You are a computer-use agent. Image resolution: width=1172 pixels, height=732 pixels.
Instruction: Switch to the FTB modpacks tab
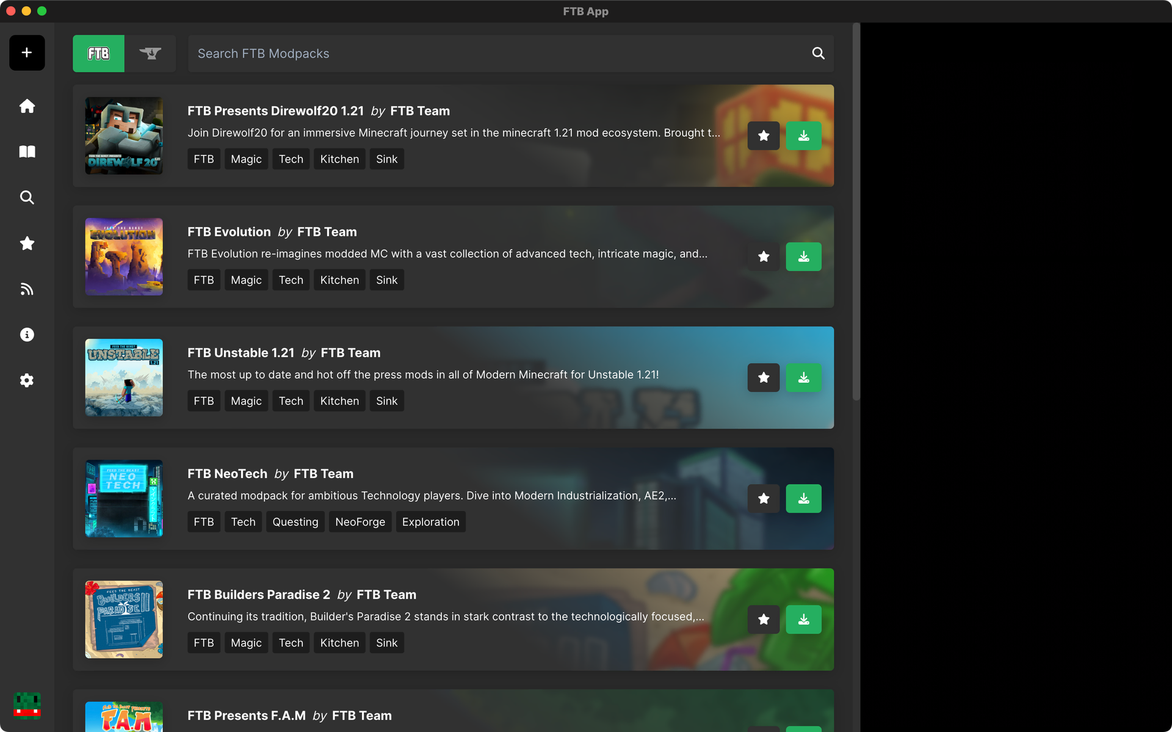pos(98,53)
